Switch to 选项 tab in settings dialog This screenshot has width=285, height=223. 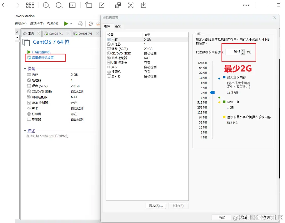click(x=118, y=27)
